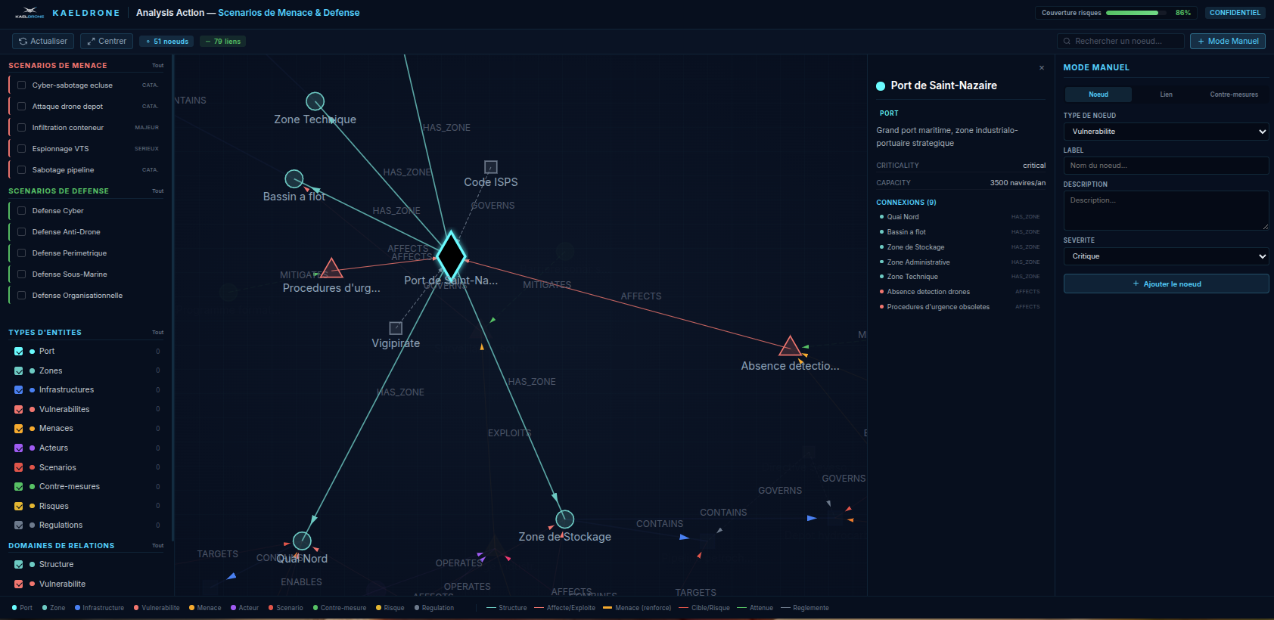Enable Defense Cyber checkbox
The height and width of the screenshot is (620, 1274).
click(22, 211)
